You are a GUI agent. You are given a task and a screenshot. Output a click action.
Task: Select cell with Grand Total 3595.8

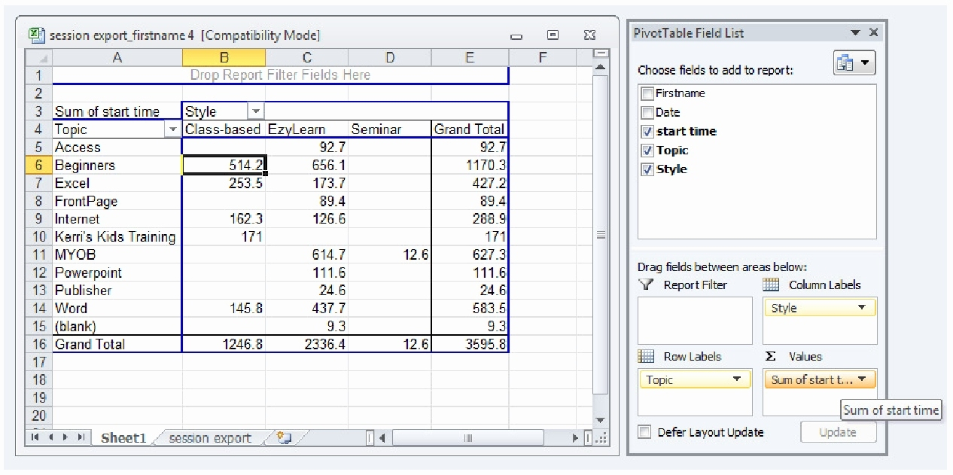point(469,344)
